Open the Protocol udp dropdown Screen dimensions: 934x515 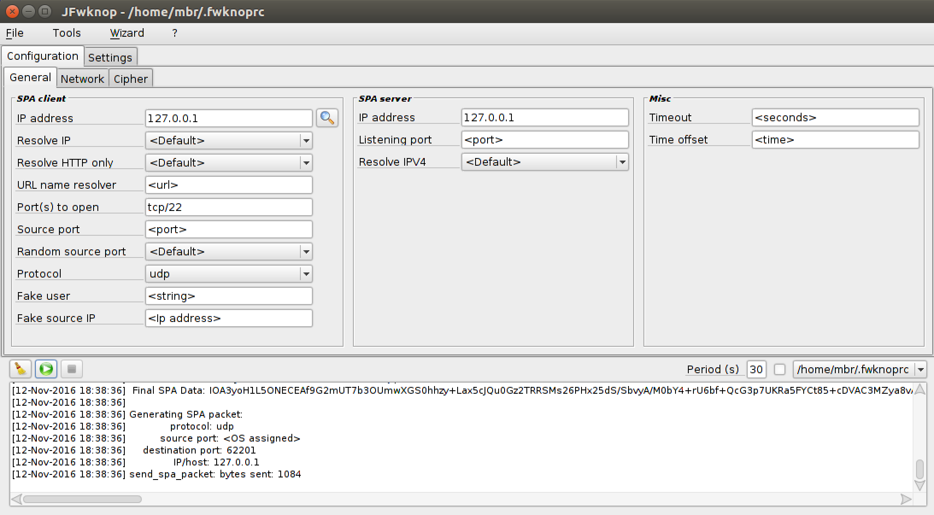click(306, 274)
